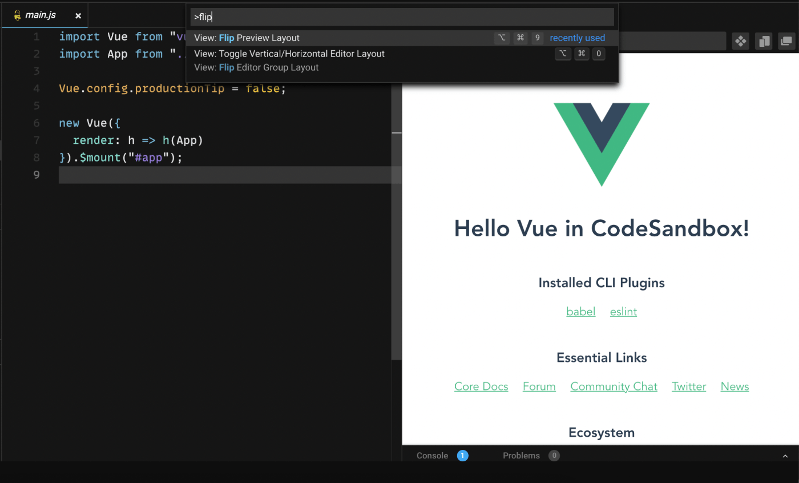Image resolution: width=799 pixels, height=483 pixels.
Task: Run 'Toggle Vertical/Horizontal Editor Layout' command
Action: 402,54
